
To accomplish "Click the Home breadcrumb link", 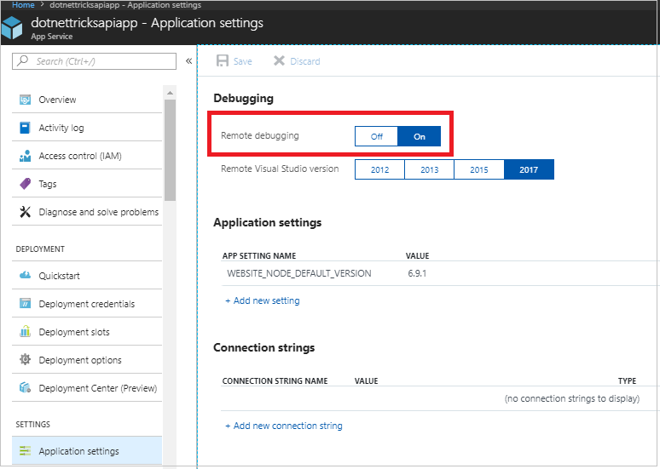I will [x=23, y=5].
